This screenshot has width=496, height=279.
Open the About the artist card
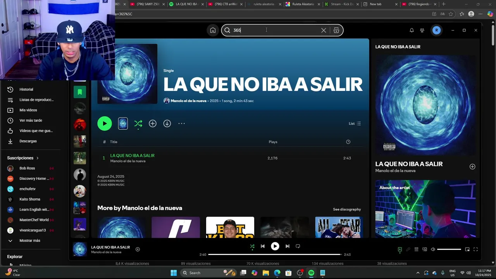(x=425, y=209)
